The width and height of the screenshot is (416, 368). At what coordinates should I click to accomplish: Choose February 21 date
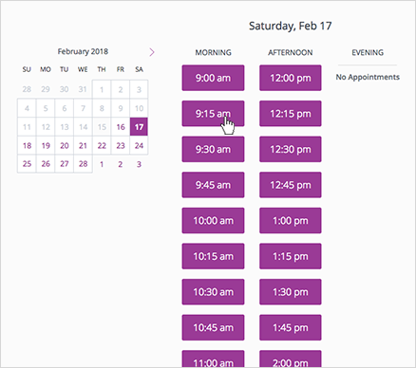[x=83, y=145]
